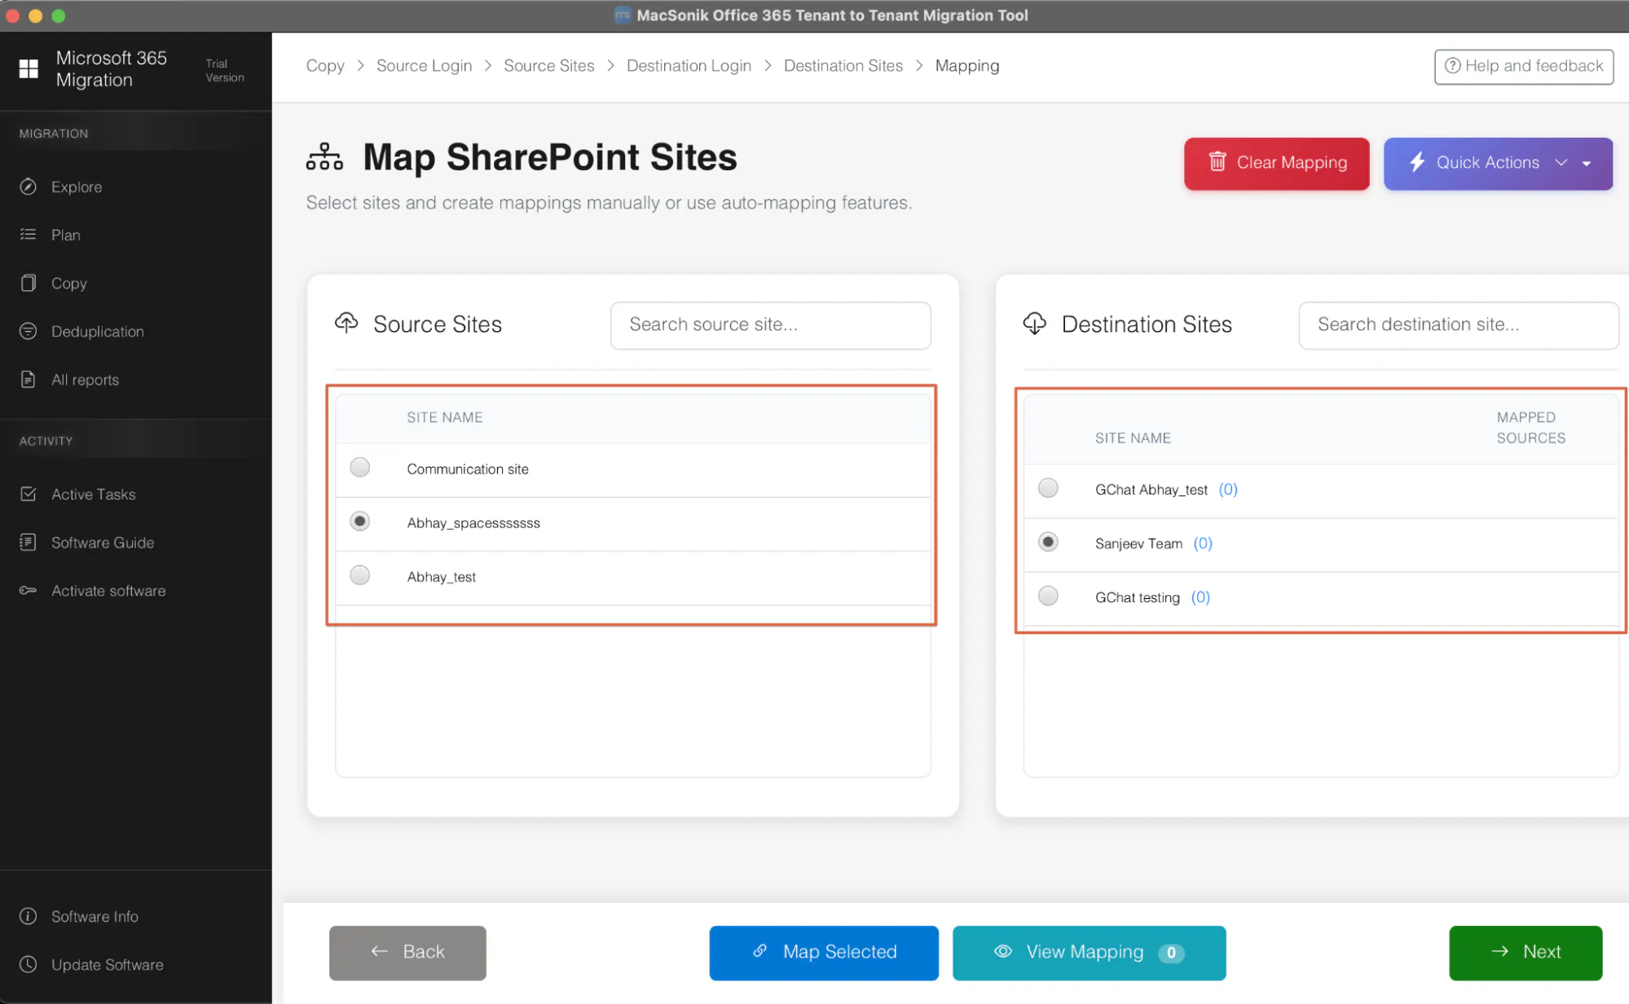Go to Destination Sites breadcrumb step

click(843, 65)
